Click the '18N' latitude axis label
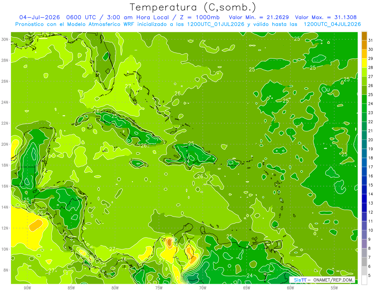Screen dimensions: 379x292 [5, 165]
